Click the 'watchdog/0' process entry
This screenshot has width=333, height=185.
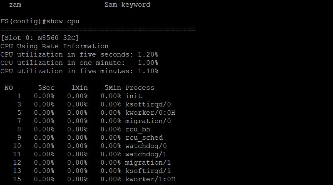point(146,146)
